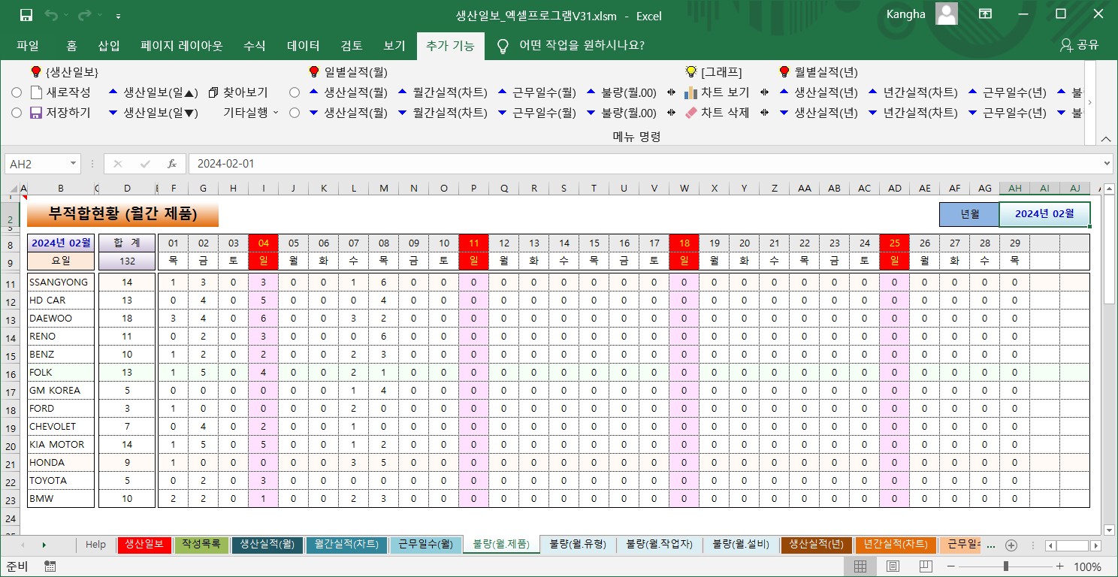This screenshot has height=577, width=1118.
Task: Click the red bulb next to 월별실적(년)
Action: click(785, 72)
